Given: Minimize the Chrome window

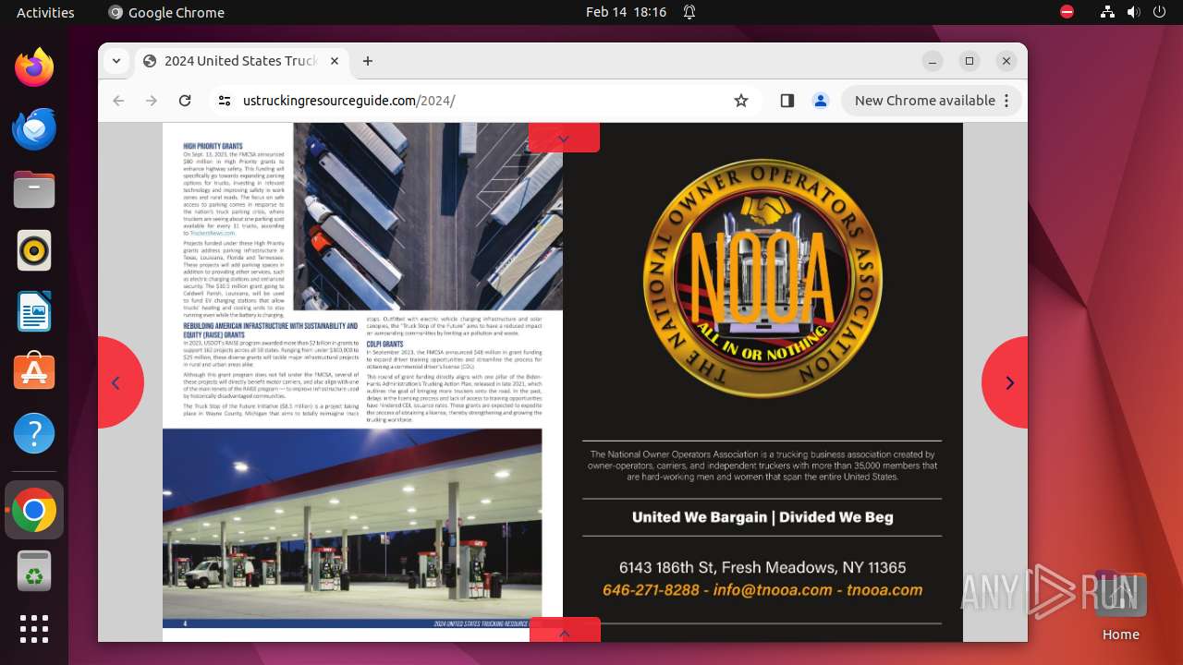Looking at the screenshot, I should 933,61.
